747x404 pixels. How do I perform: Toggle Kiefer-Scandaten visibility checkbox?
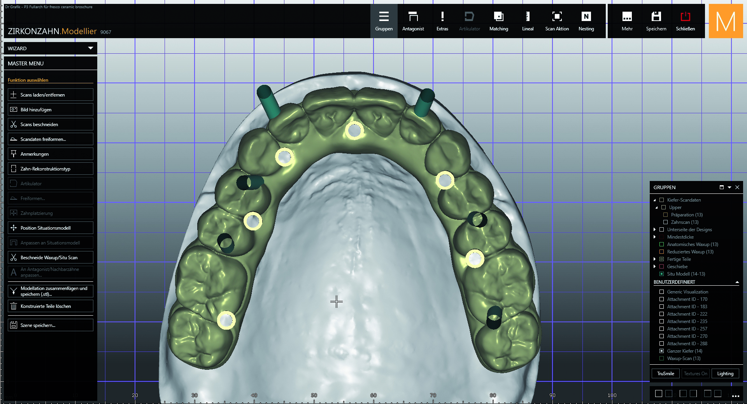coord(661,200)
